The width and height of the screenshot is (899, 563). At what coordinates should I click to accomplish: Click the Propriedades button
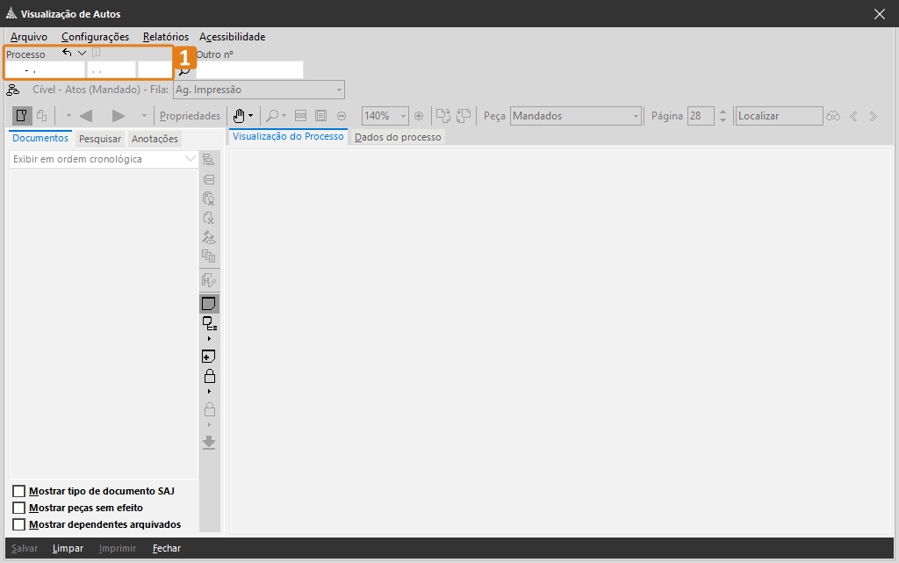coord(190,116)
